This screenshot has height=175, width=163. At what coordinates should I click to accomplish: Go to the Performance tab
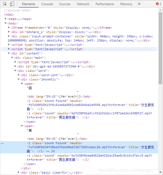click(105, 4)
